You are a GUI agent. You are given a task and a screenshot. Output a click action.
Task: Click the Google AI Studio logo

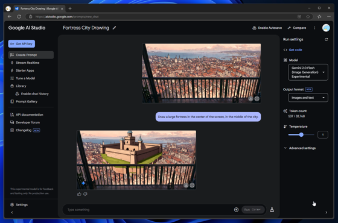click(27, 28)
